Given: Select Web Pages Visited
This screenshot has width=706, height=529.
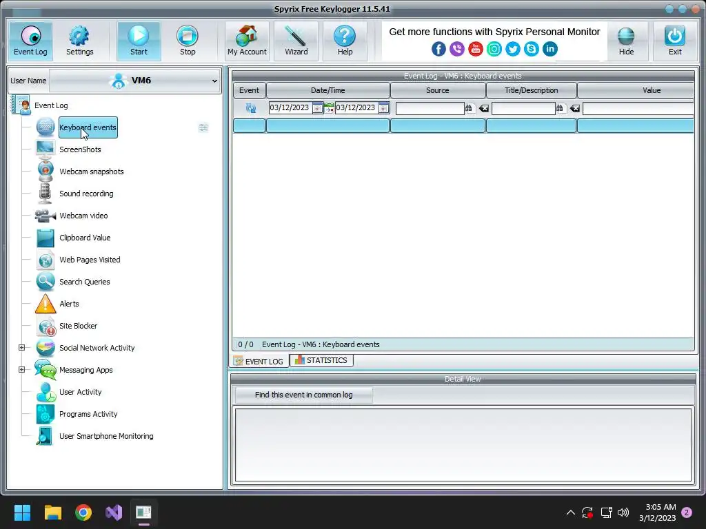Looking at the screenshot, I should pyautogui.click(x=90, y=260).
